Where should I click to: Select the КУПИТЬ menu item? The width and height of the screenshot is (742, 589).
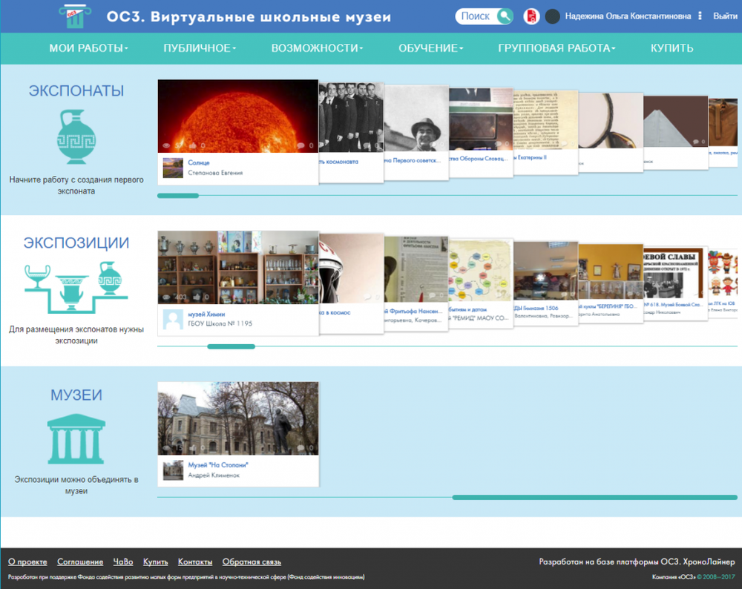click(671, 47)
